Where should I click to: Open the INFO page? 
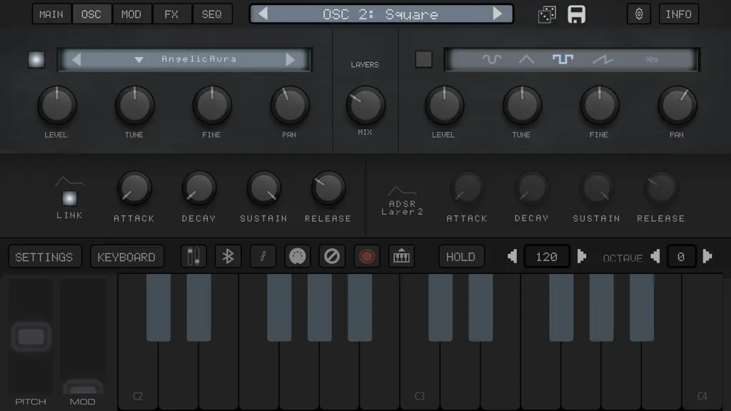tap(679, 14)
